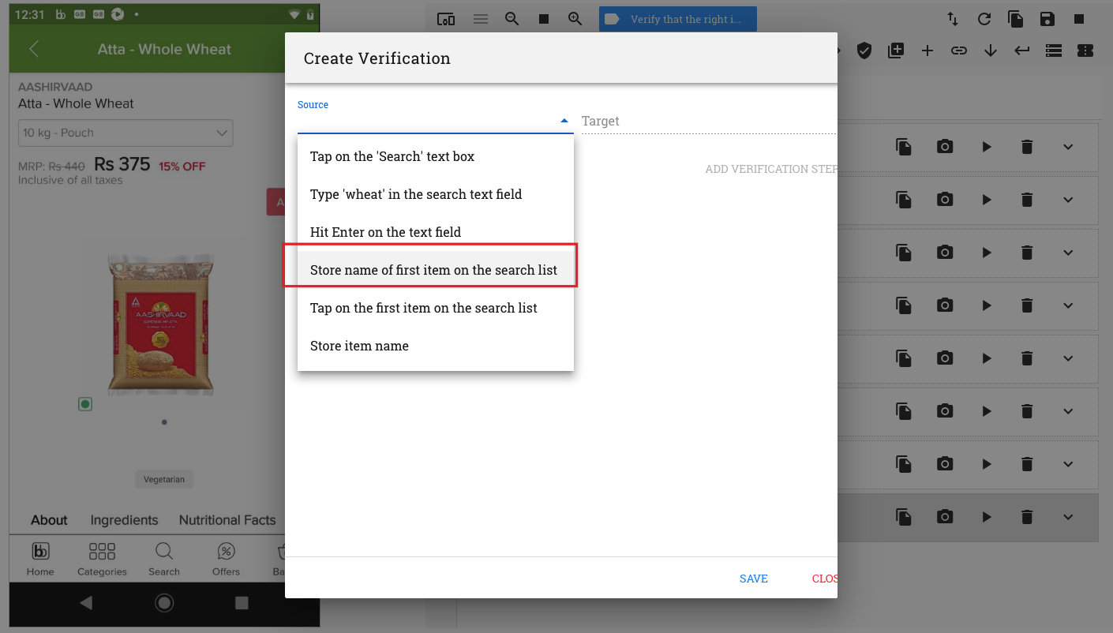The image size is (1113, 633).
Task: Click ADD VERIFICATION STEP button
Action: tap(771, 169)
